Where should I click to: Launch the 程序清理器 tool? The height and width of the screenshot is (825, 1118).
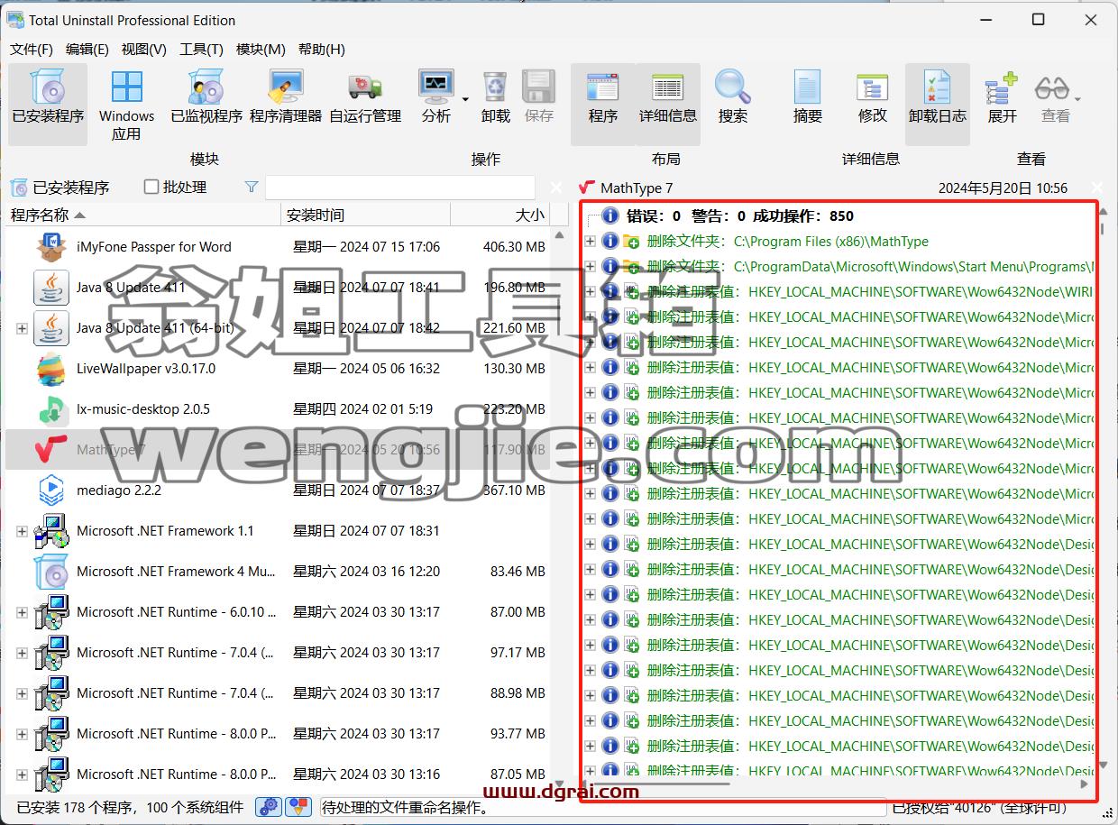click(285, 97)
